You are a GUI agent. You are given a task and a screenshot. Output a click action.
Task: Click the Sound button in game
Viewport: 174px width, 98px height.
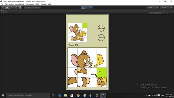(x=101, y=28)
